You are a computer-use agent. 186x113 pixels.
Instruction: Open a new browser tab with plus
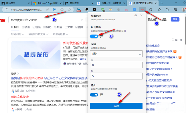pos(162,3)
